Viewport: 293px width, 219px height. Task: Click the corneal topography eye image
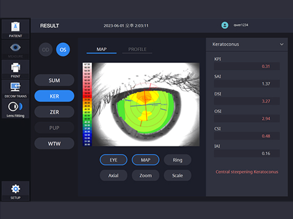click(146, 105)
